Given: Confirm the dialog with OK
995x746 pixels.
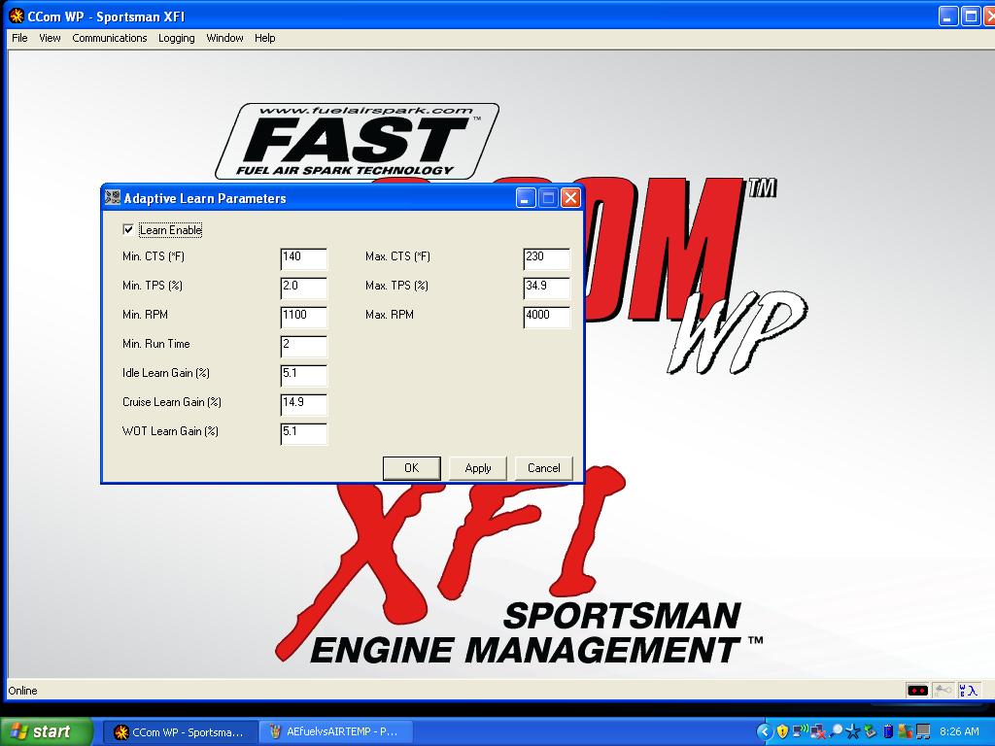Looking at the screenshot, I should [x=411, y=468].
